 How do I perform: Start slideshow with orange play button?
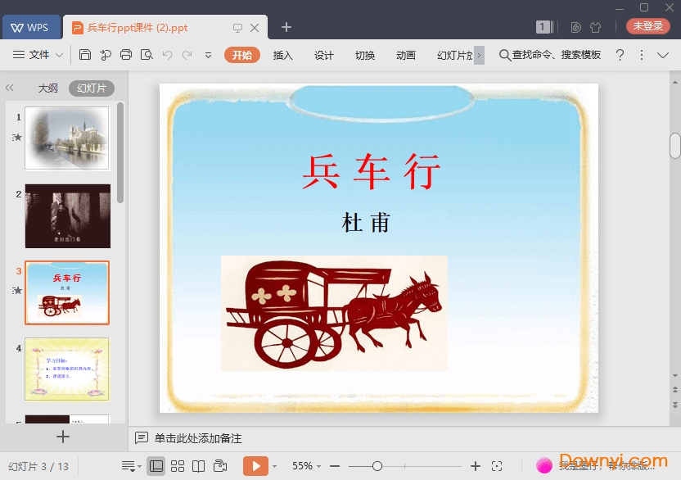click(255, 466)
